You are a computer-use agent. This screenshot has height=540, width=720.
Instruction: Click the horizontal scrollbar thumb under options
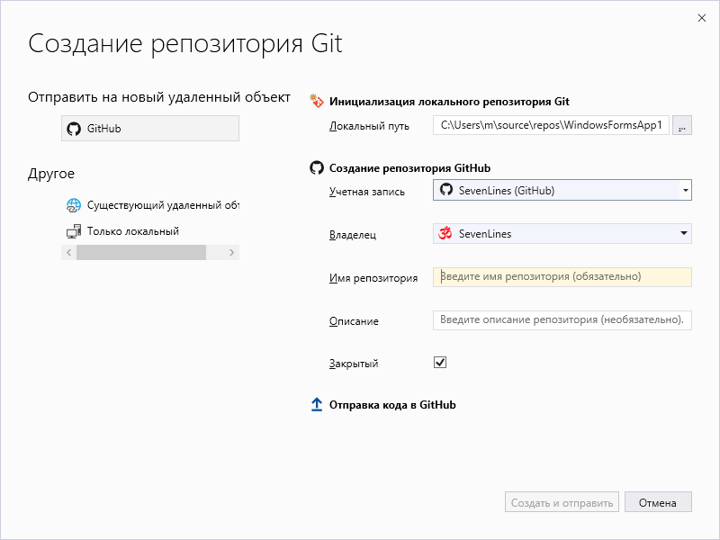(141, 252)
